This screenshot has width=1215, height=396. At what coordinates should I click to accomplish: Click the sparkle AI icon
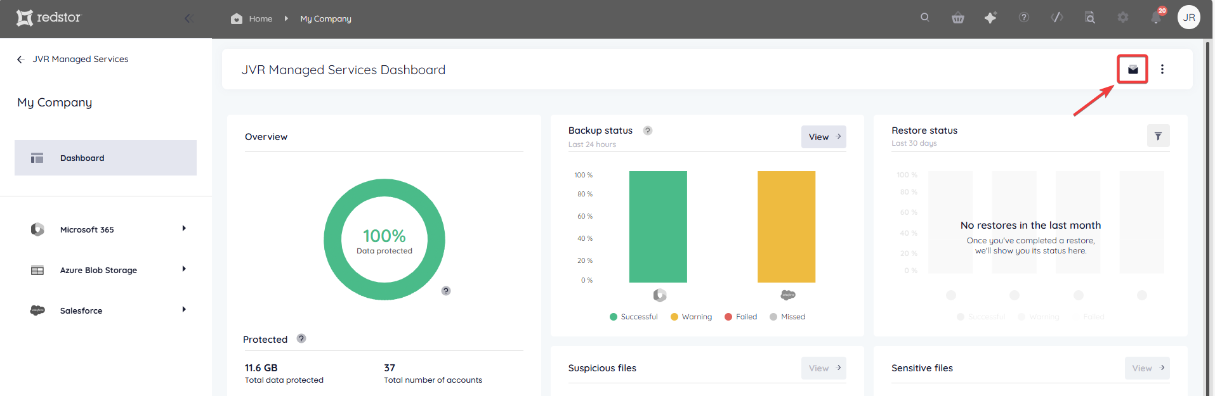click(x=990, y=18)
